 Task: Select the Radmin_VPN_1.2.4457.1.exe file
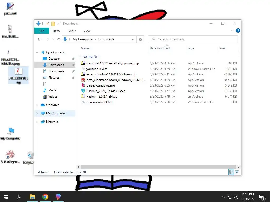pos(105,91)
